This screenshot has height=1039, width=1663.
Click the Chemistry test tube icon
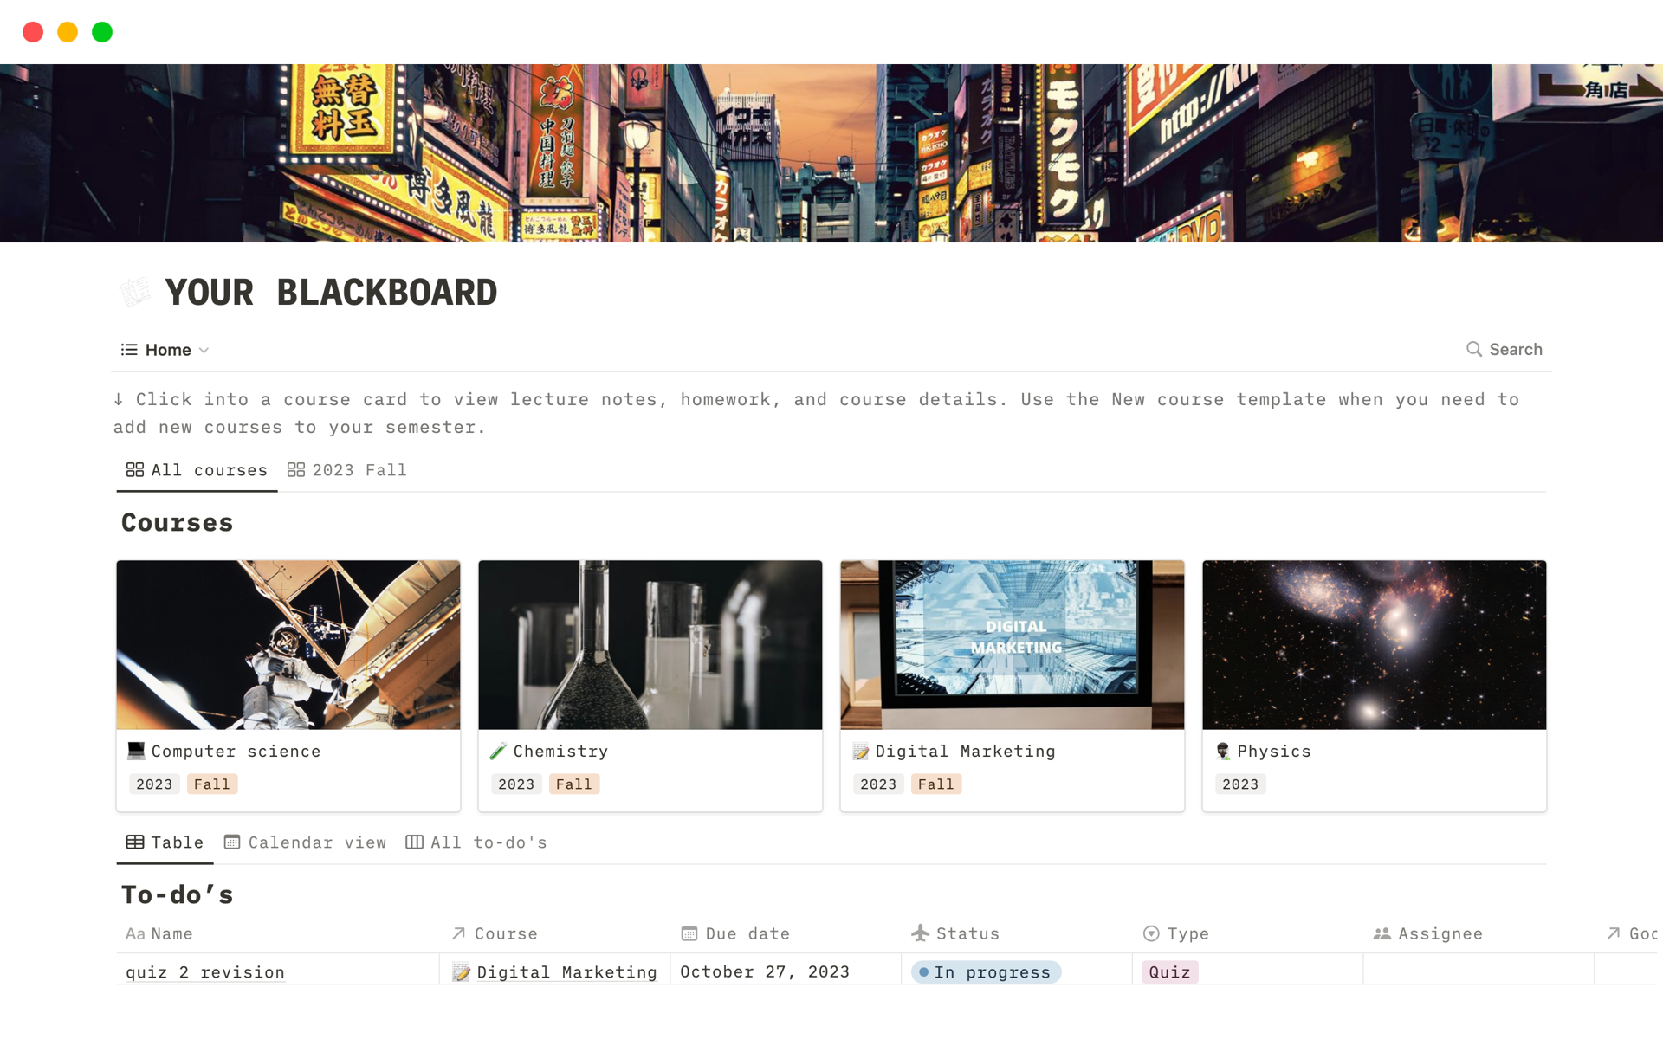[497, 751]
